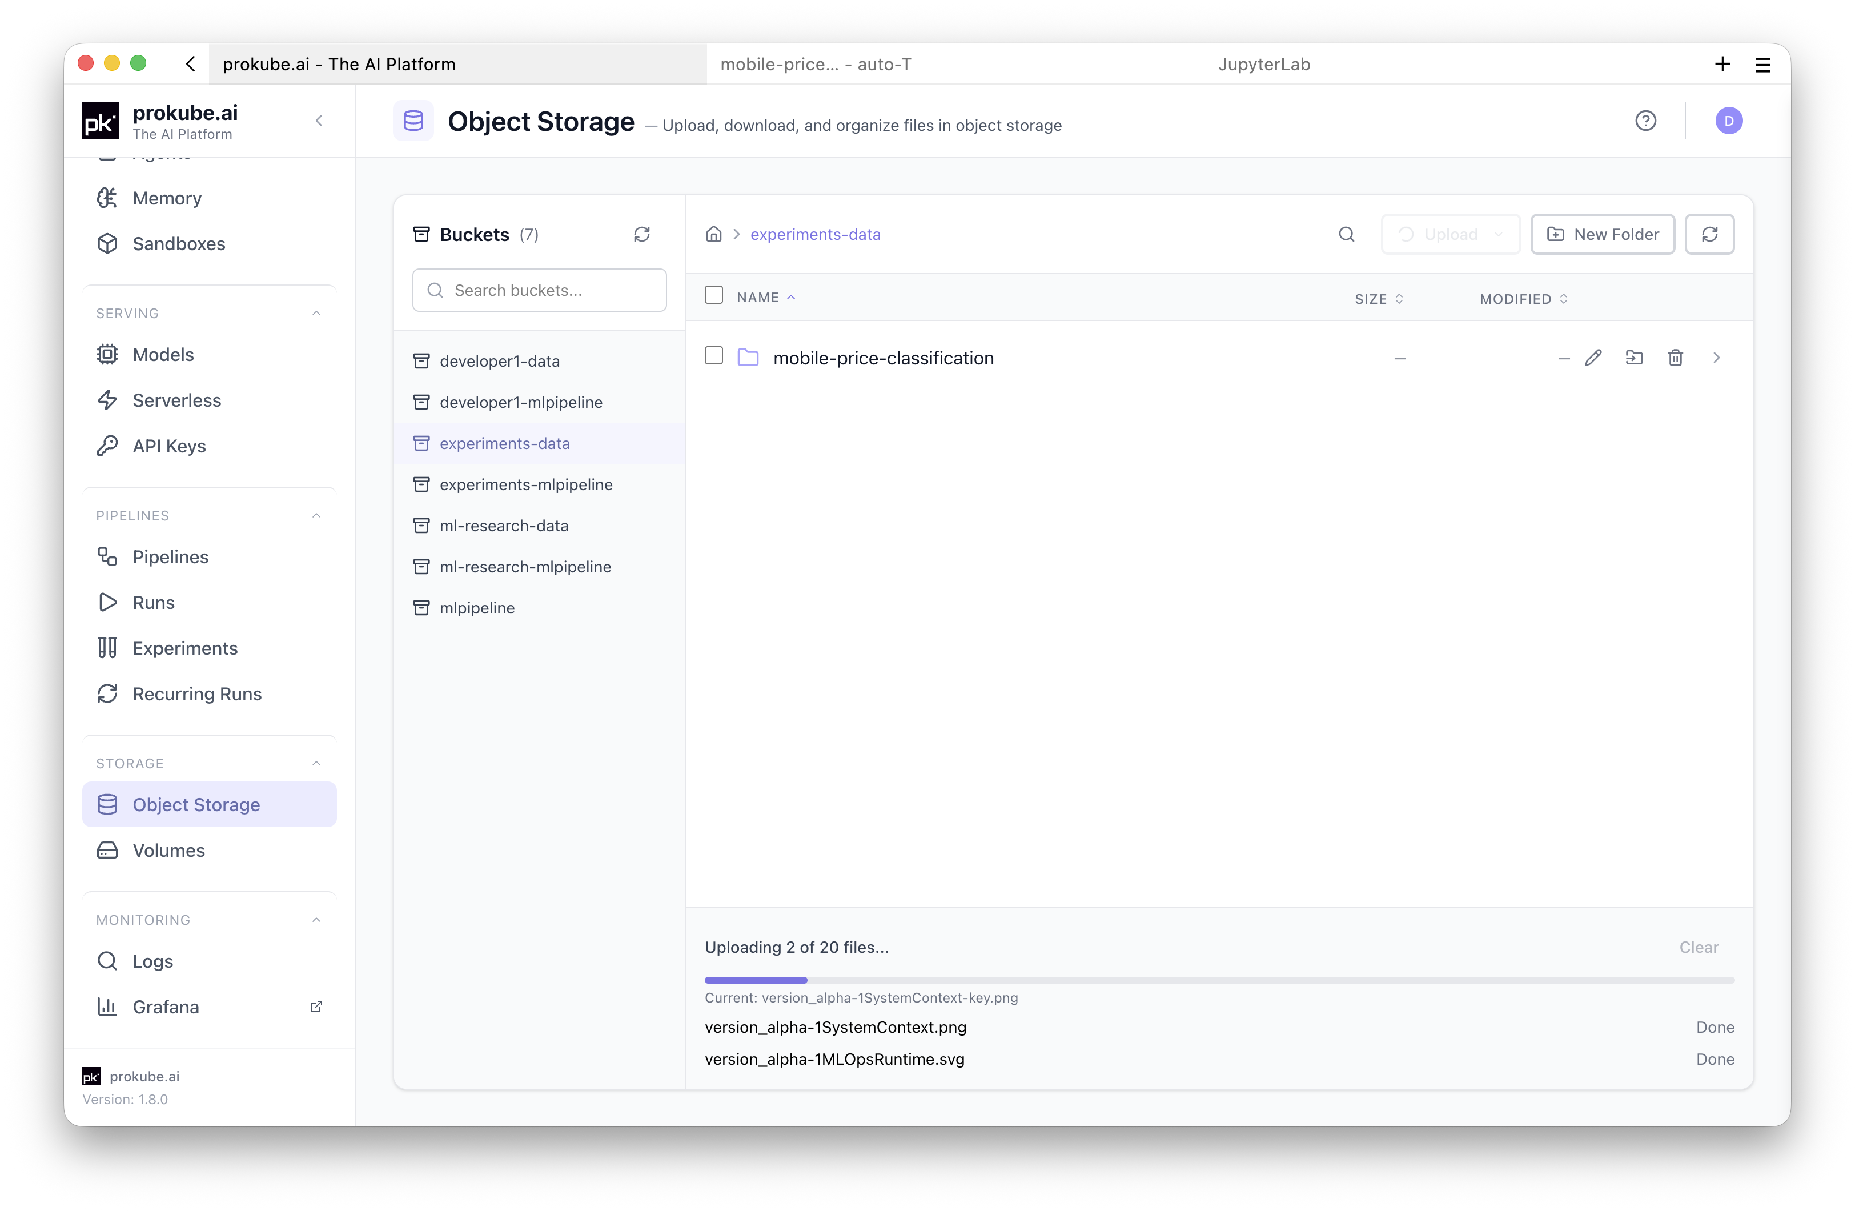The image size is (1855, 1211).
Task: Collapse the MONITORING section
Action: pyautogui.click(x=316, y=920)
